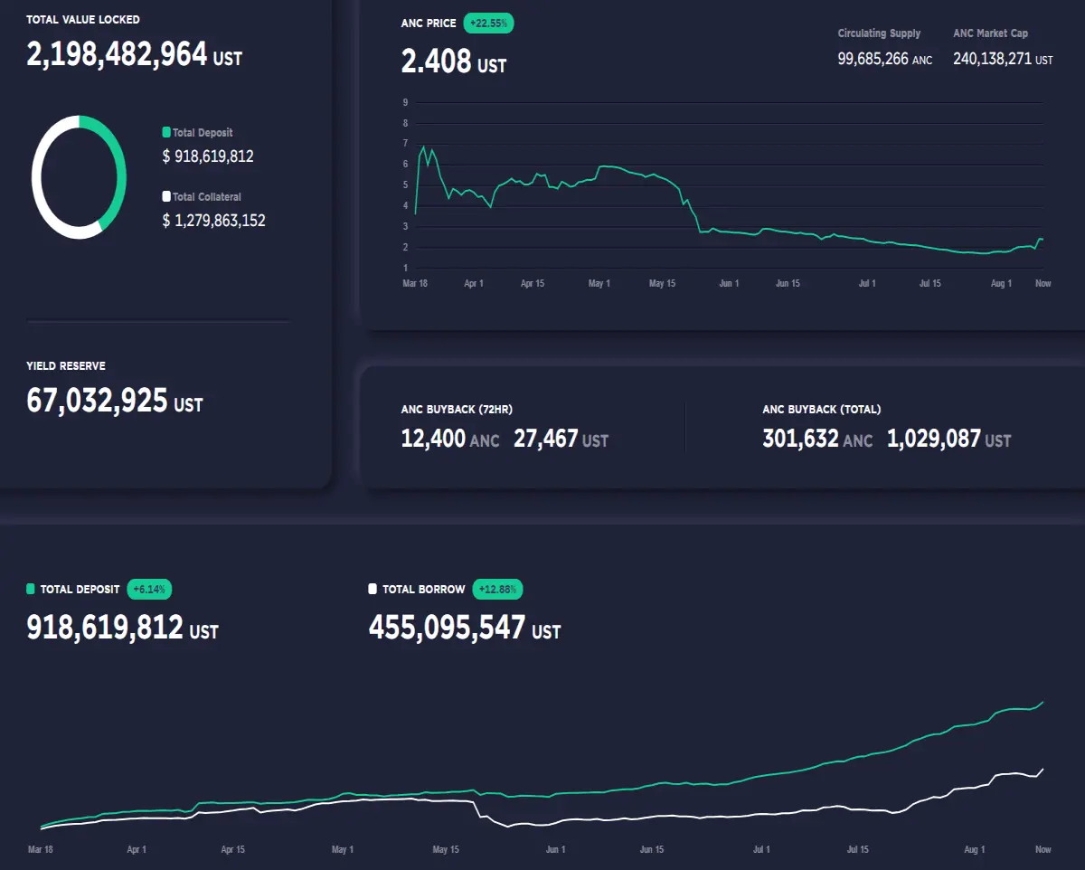Select the +12.88% total borrow change badge
The image size is (1085, 870).
tap(497, 589)
